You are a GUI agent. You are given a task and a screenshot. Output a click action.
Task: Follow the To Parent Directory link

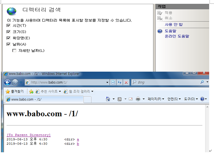pyautogui.click(x=29, y=135)
